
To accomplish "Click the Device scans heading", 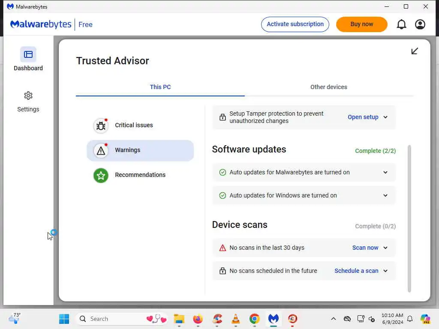I will click(x=240, y=225).
